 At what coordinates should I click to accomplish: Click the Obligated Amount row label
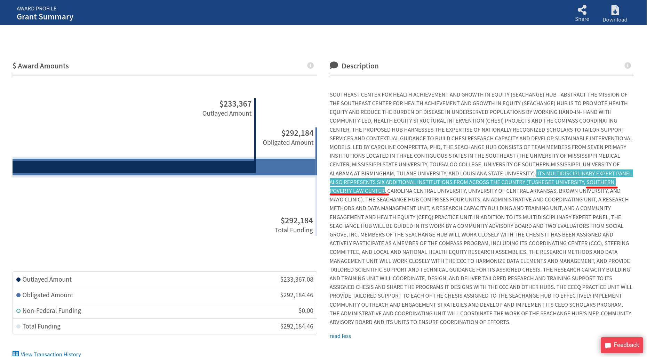[48, 295]
